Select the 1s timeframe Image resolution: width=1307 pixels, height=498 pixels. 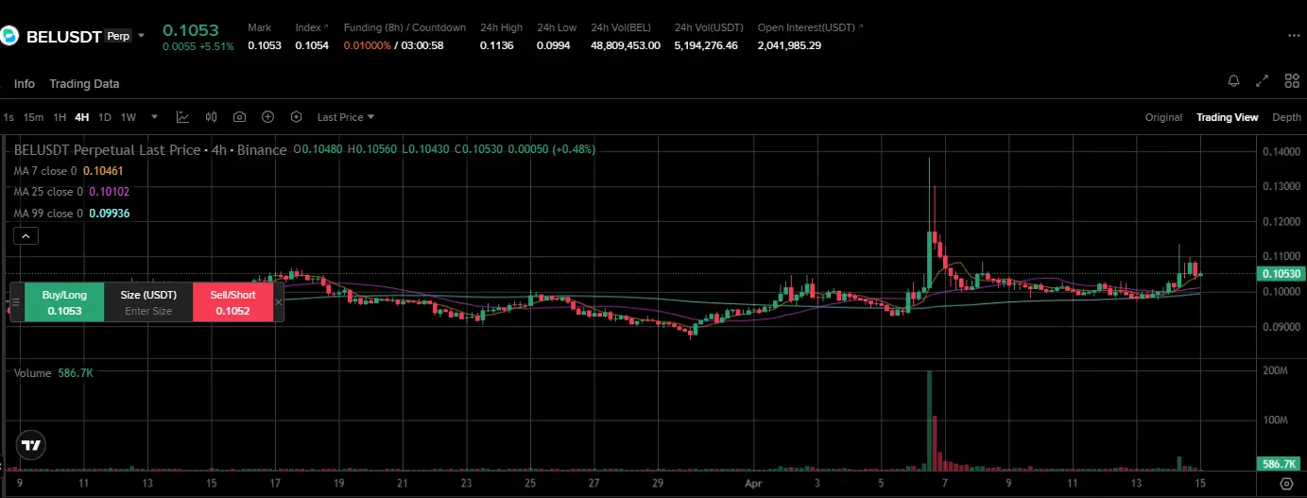point(9,117)
